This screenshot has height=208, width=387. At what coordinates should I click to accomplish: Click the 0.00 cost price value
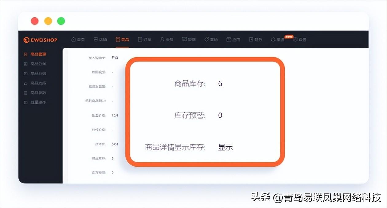(x=115, y=144)
